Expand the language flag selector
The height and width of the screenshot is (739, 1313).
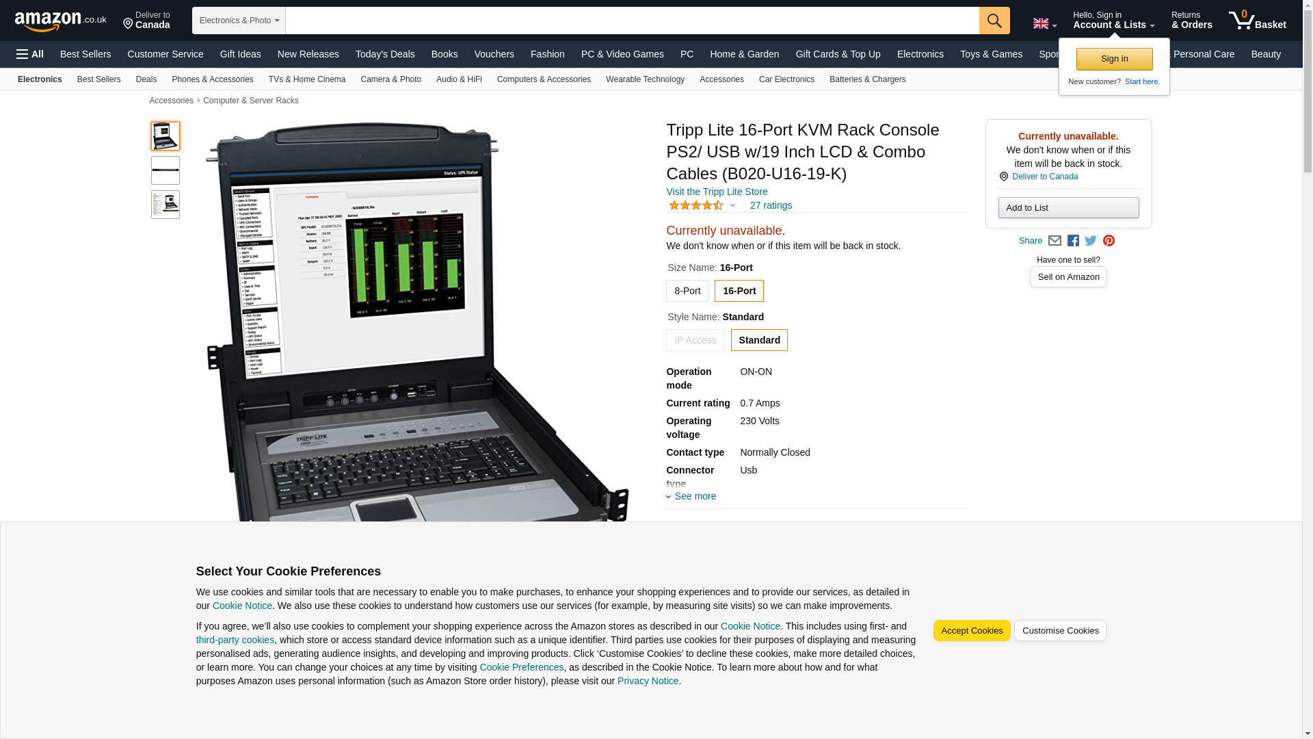[1044, 23]
